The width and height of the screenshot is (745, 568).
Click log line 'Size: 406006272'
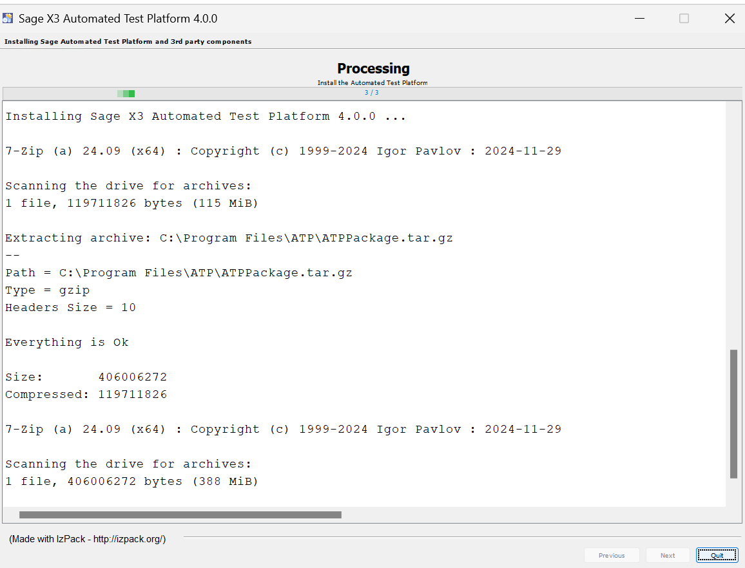coord(86,377)
